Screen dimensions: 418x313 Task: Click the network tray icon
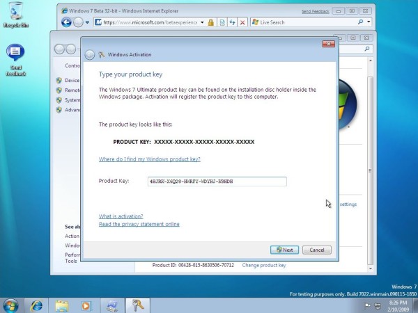[378, 305]
